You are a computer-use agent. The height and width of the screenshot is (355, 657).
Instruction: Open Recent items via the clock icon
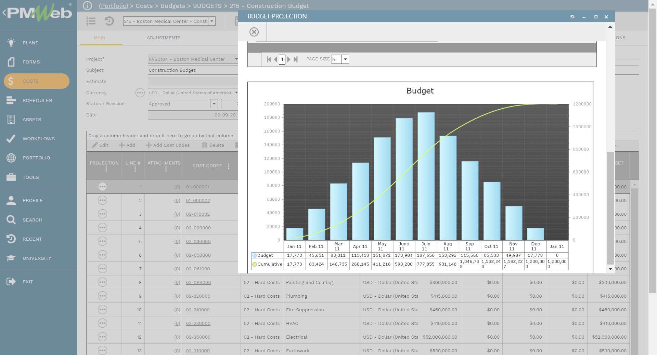[11, 239]
